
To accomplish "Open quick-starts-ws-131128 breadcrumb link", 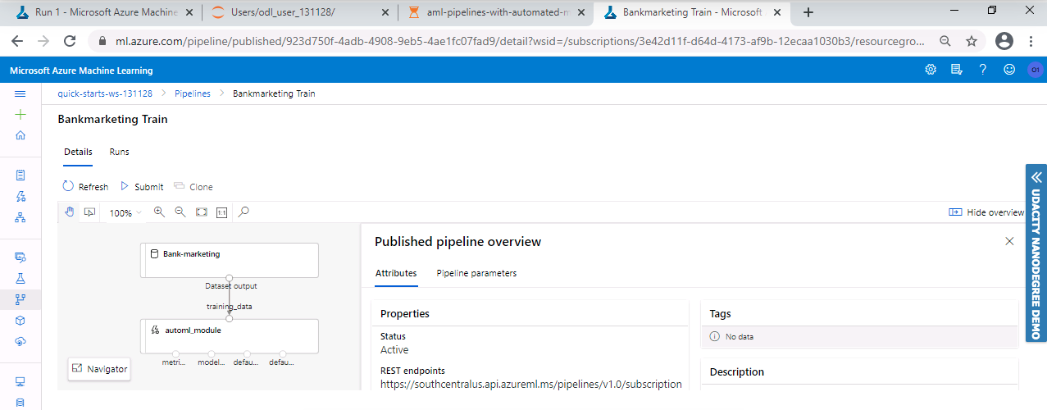I will point(105,93).
